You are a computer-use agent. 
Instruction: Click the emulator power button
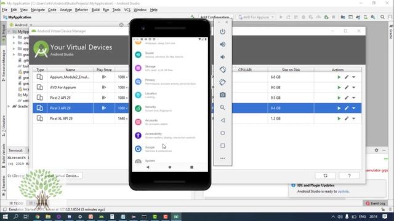(x=222, y=31)
